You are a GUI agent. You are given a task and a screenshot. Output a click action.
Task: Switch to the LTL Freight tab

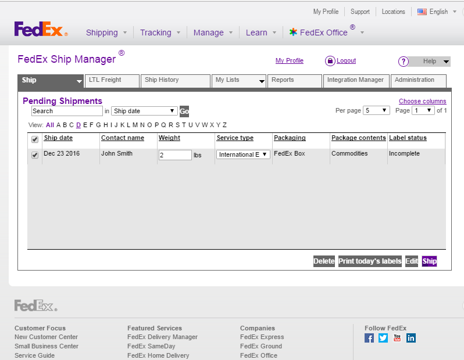click(x=112, y=81)
